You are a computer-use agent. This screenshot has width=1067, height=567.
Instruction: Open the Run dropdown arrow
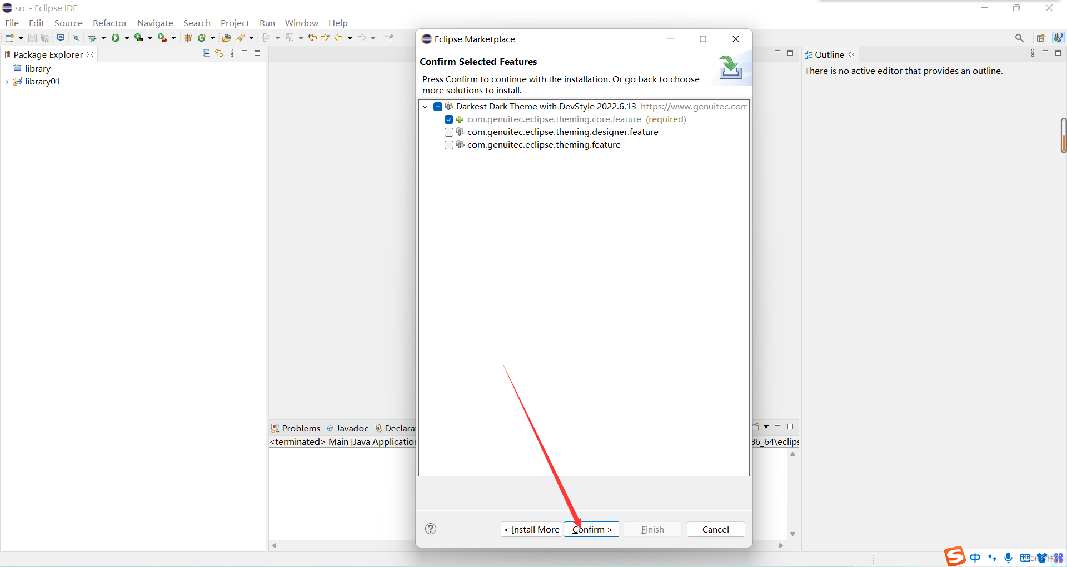coord(127,38)
